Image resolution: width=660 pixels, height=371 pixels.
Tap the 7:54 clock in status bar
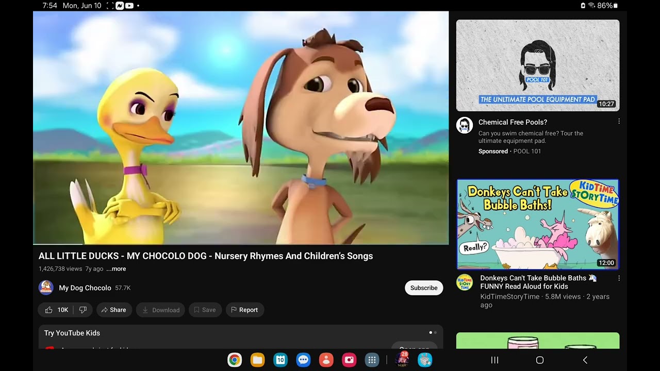click(50, 6)
